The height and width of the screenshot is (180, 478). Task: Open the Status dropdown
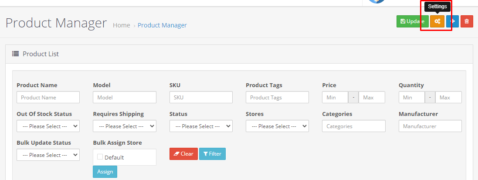(201, 126)
